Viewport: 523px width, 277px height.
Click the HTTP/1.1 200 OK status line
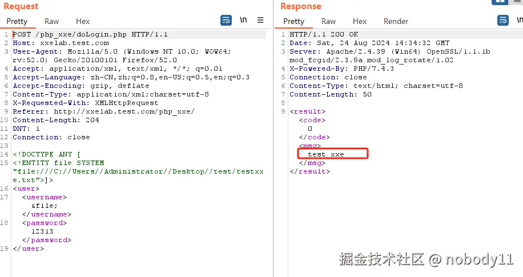tap(324, 34)
